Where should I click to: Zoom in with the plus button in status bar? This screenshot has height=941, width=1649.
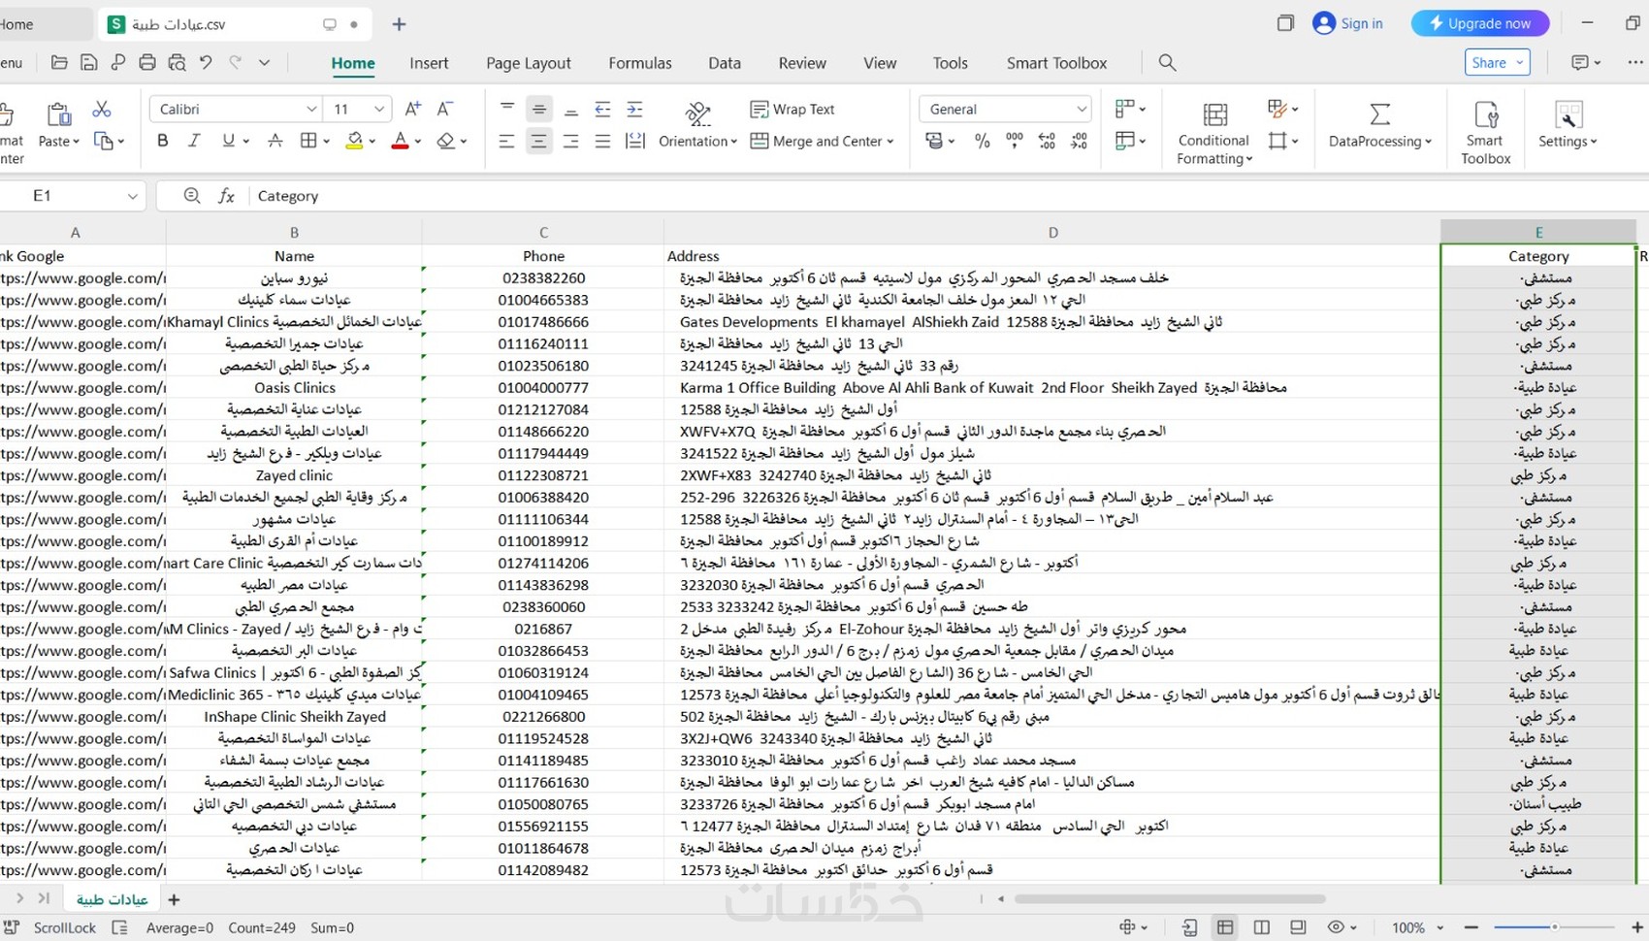tap(1637, 927)
